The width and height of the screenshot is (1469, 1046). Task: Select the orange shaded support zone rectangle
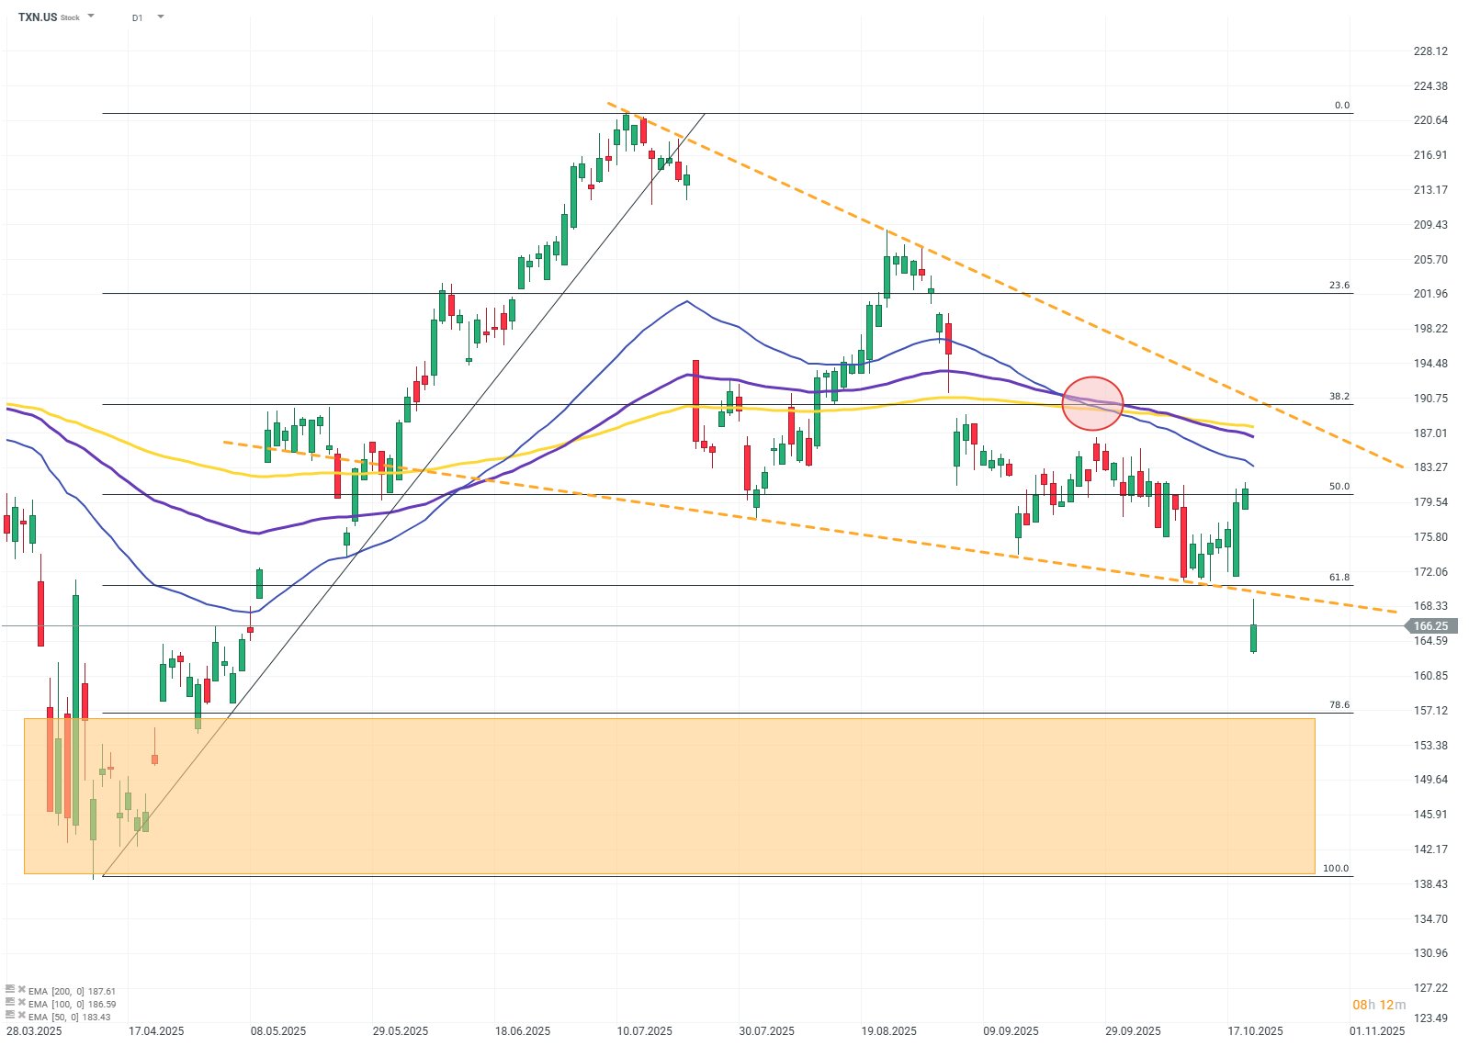tap(669, 795)
